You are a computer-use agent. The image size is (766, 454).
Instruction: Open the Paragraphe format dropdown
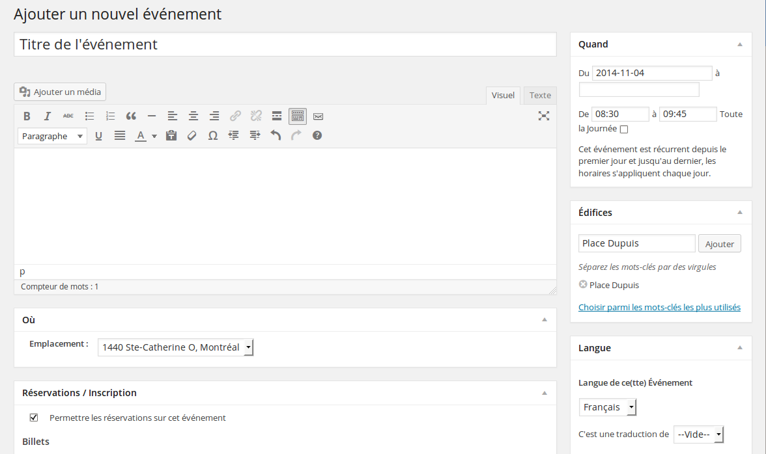[52, 136]
